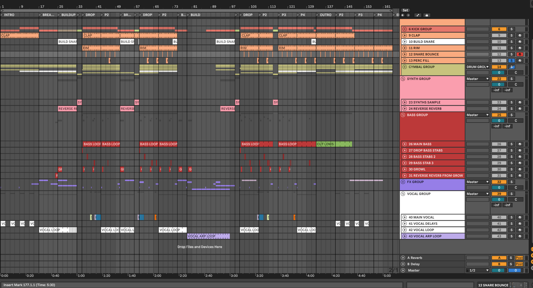Select the 30 GROWL track header
The image size is (533, 288).
432,169
